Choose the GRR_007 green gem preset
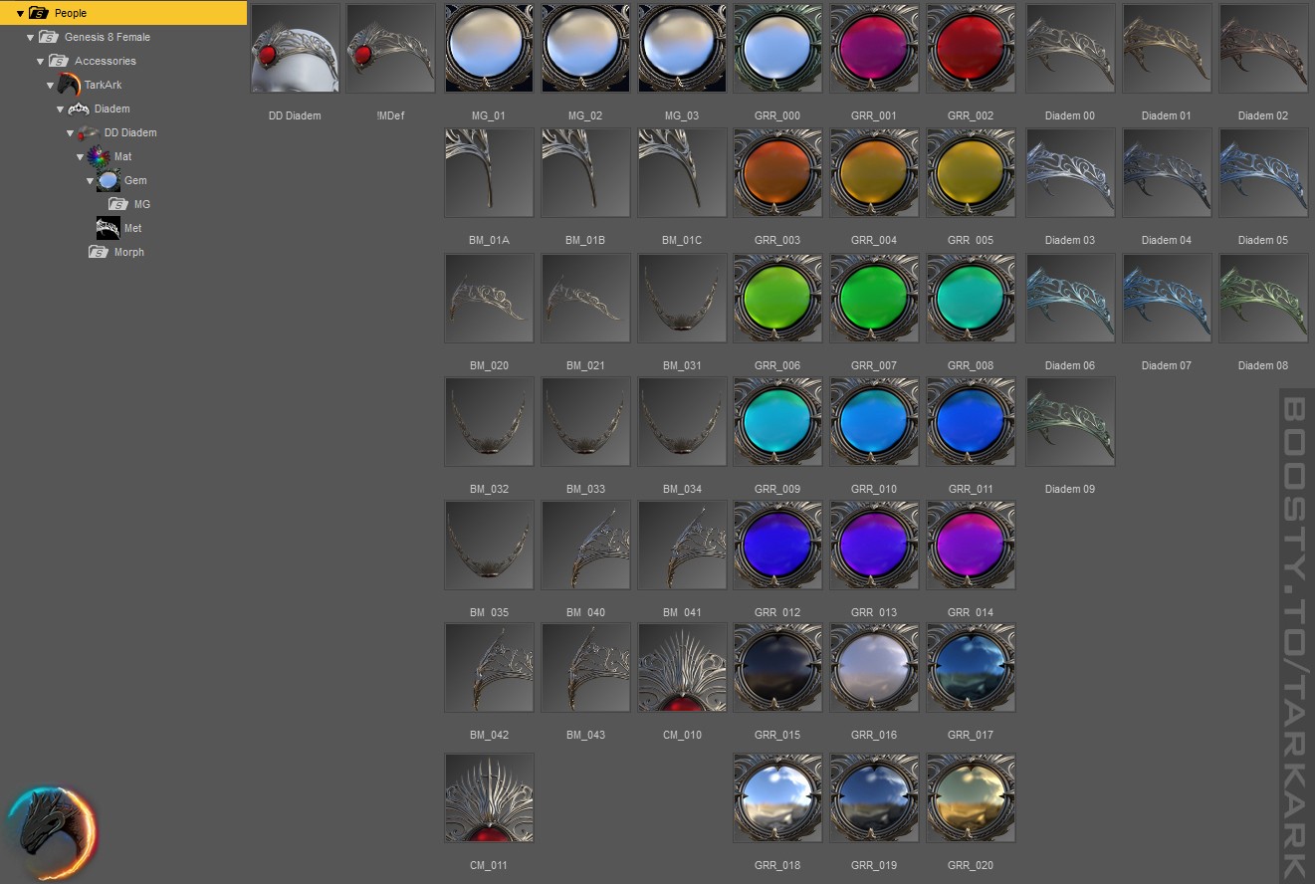Image resolution: width=1315 pixels, height=884 pixels. click(x=874, y=298)
